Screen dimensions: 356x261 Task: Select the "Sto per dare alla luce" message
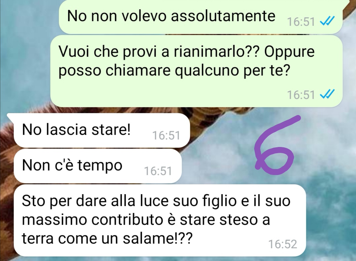point(160,220)
